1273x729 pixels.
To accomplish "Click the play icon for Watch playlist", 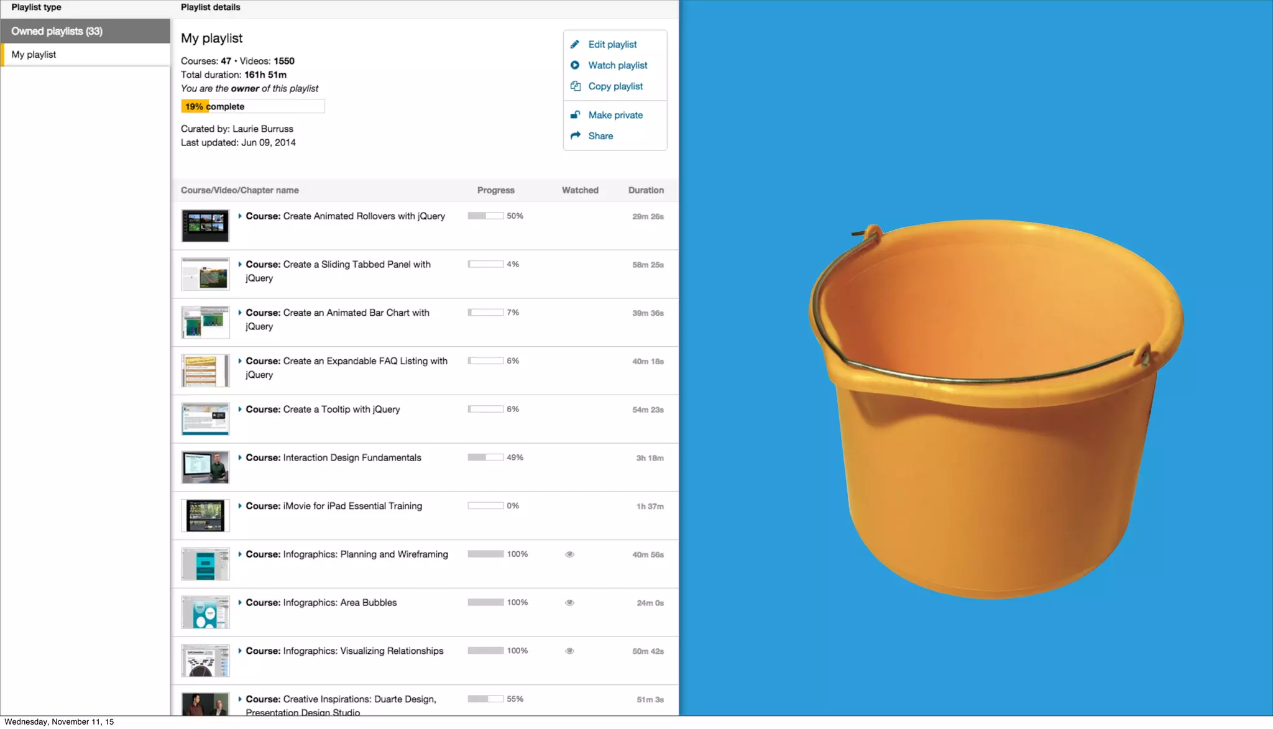I will click(x=575, y=65).
